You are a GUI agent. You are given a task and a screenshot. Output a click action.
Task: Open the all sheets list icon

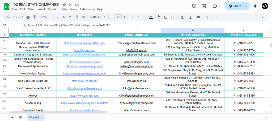point(20,117)
